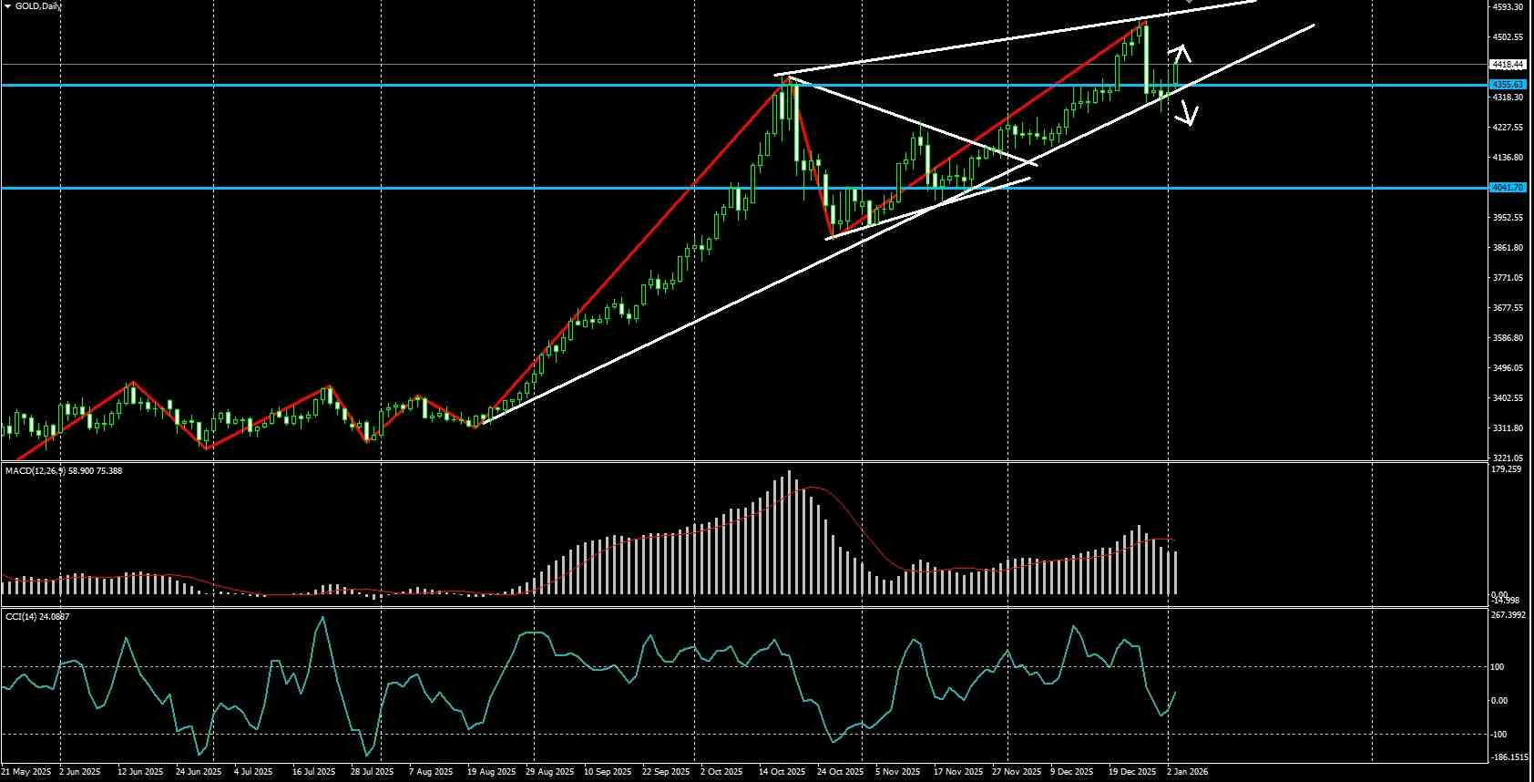Select the 4041.70 blue price tag
Screen dimensions: 1534x782
click(1508, 188)
